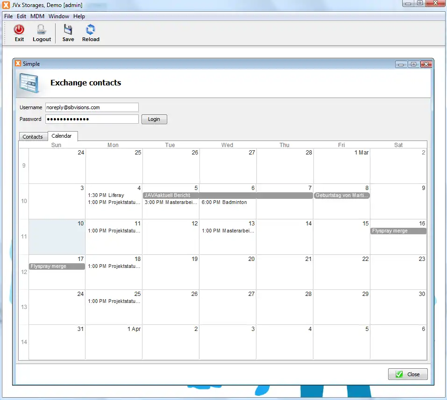Select the Calendar tab
447x400 pixels.
click(63, 136)
